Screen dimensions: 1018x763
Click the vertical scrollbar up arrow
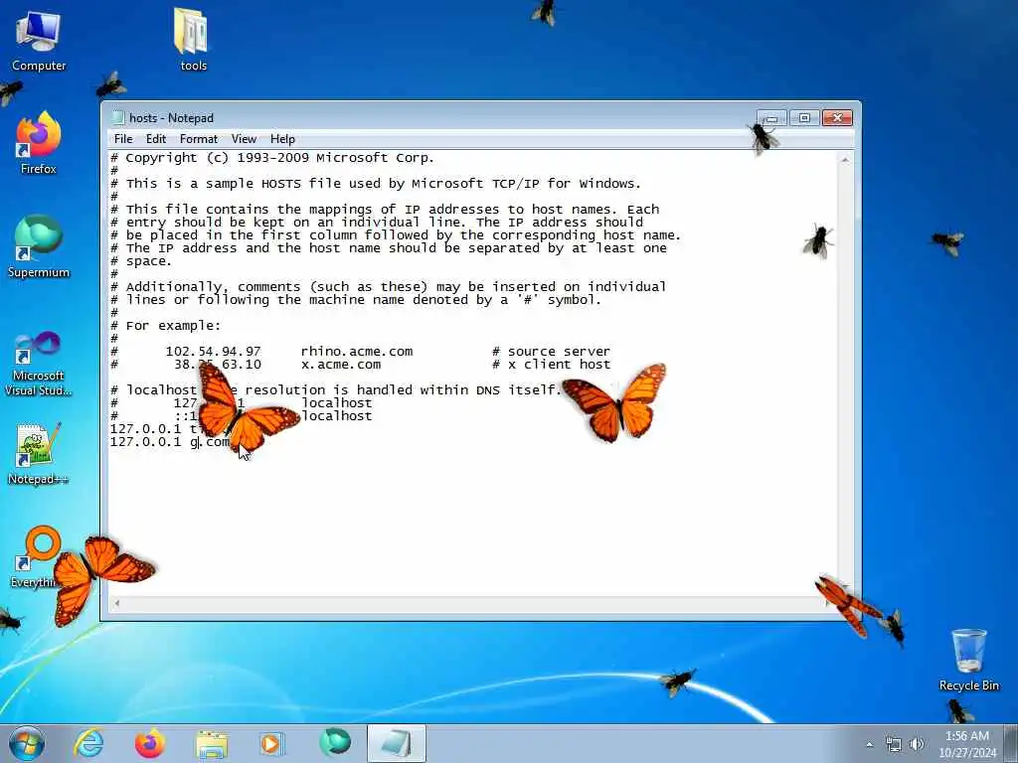tap(845, 160)
